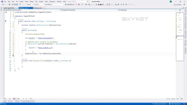Click the CRLF line ending indicator

pos(182,99)
